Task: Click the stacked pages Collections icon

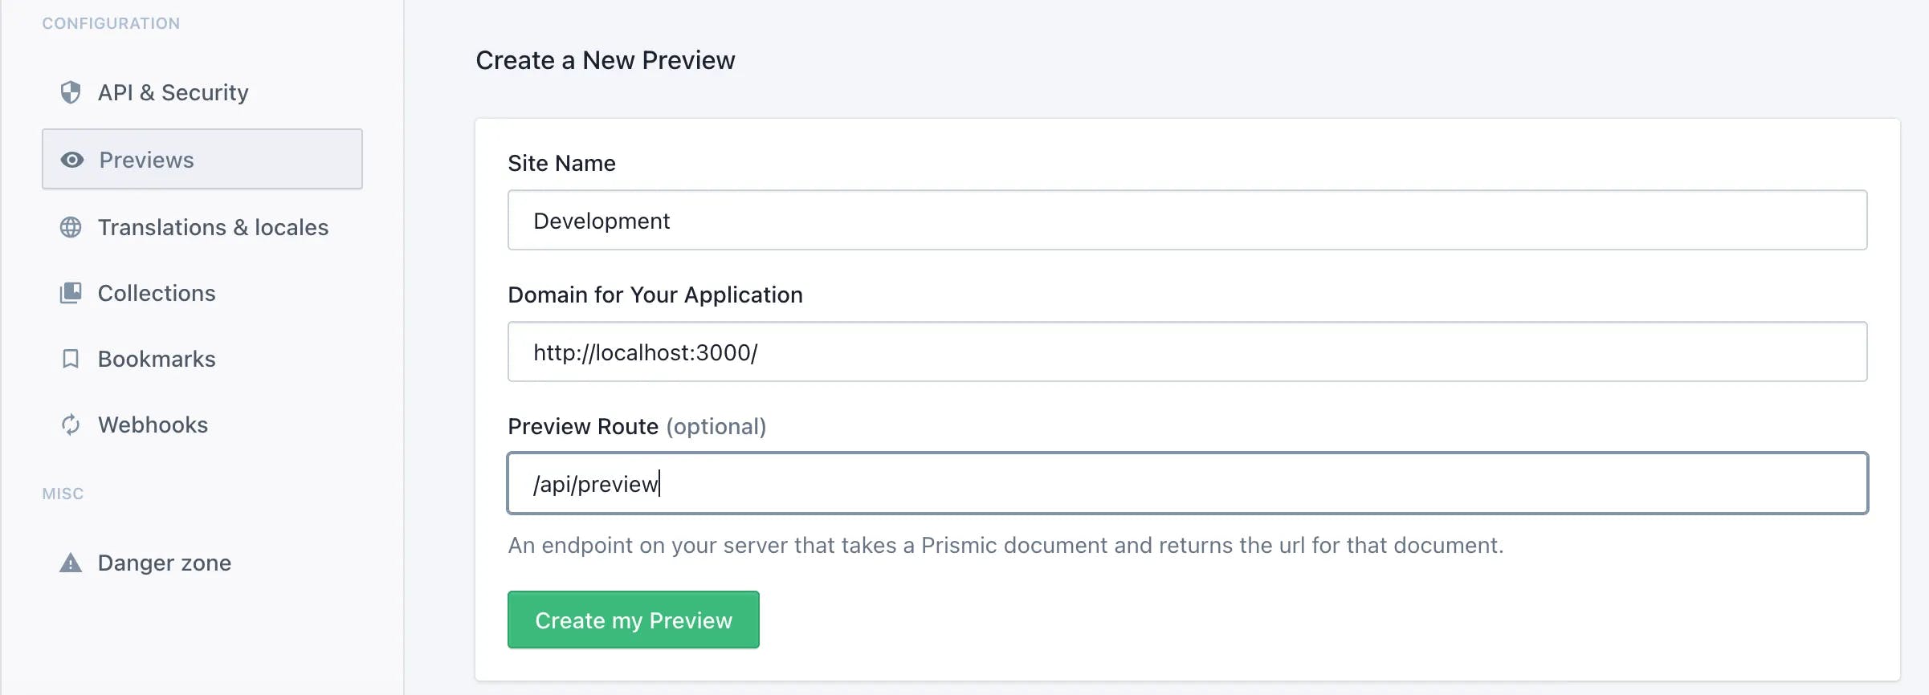Action: coord(71,293)
